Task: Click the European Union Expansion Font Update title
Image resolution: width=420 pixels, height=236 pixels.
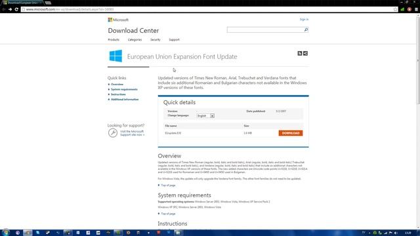Action: (182, 57)
